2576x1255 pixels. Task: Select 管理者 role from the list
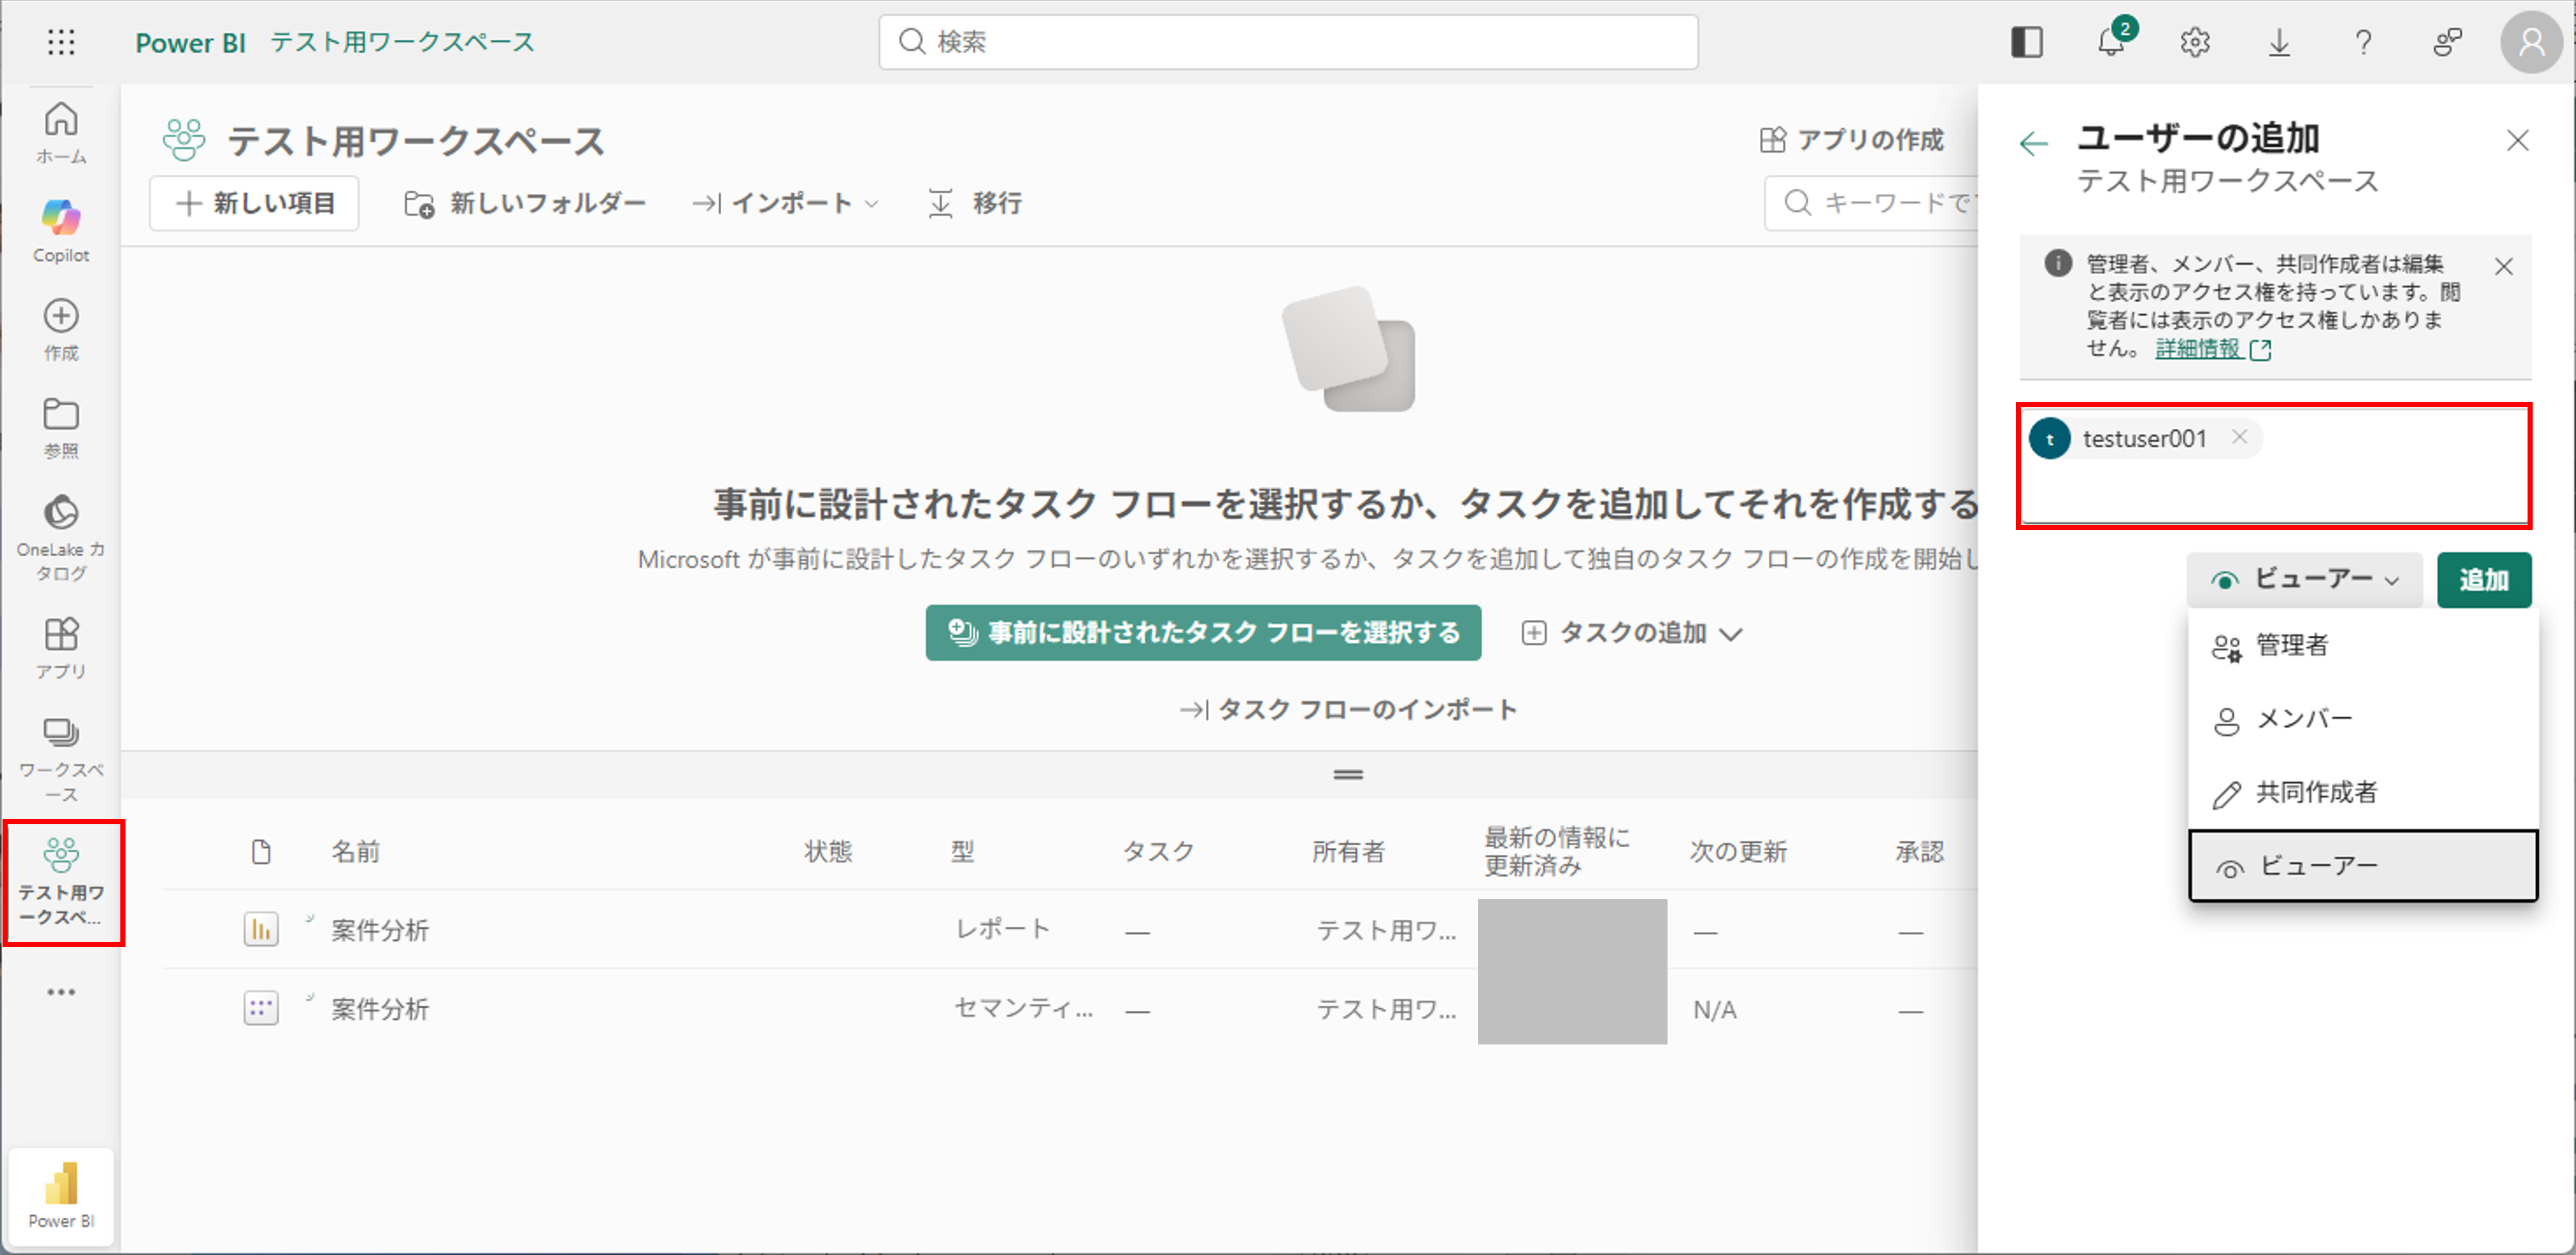[2291, 645]
